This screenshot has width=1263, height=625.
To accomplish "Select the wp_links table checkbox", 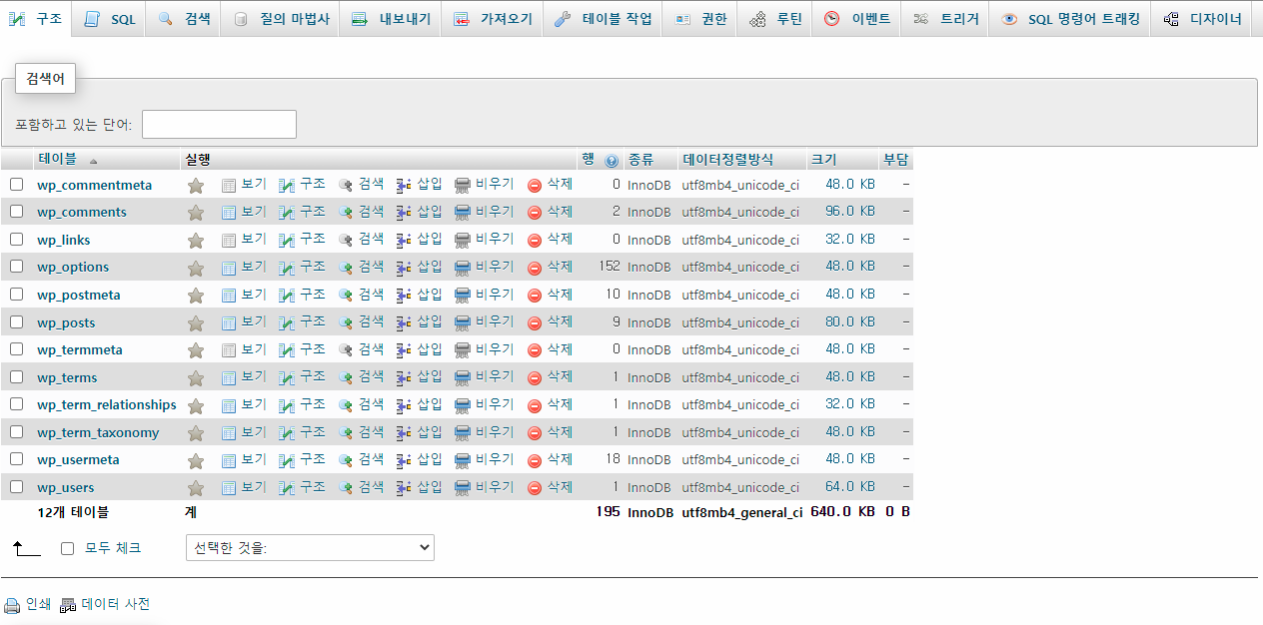I will tap(16, 240).
